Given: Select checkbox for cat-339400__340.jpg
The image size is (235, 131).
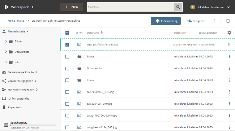Looking at the screenshot, I should [x=67, y=104].
